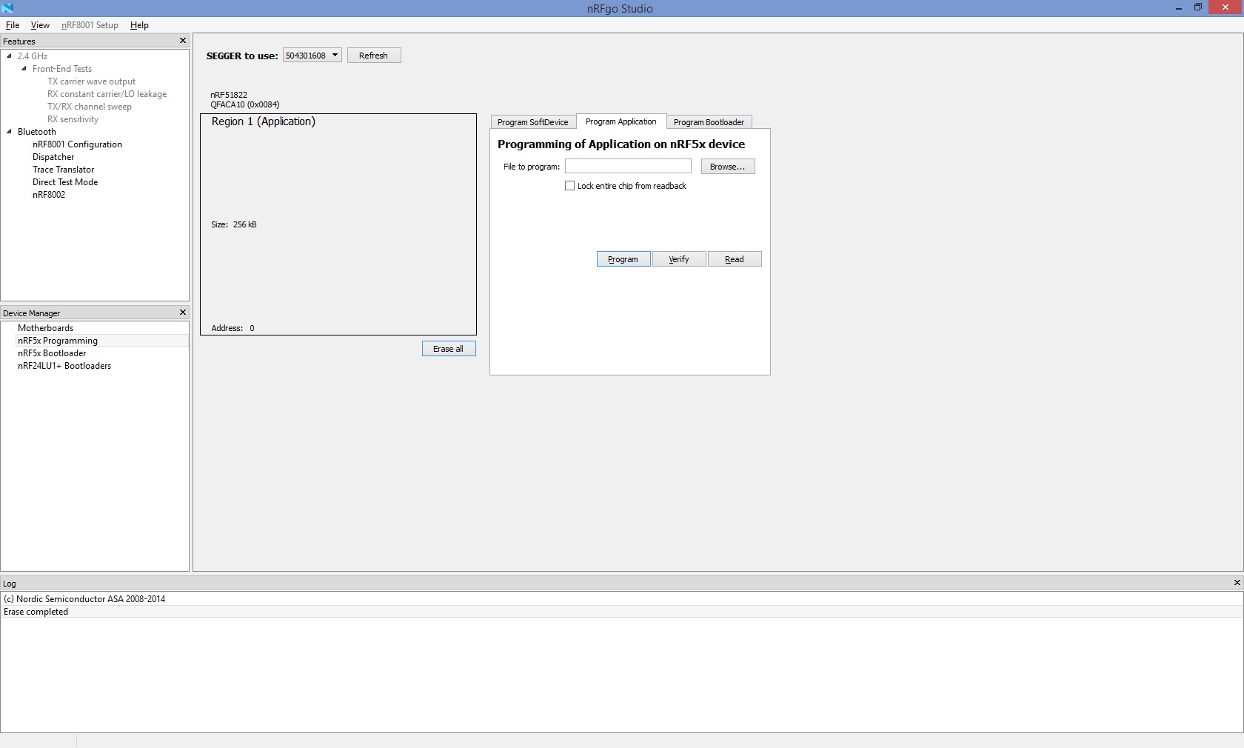Screen dimensions: 1244x748
Task: Select RX sensitivity item
Action: pos(73,119)
